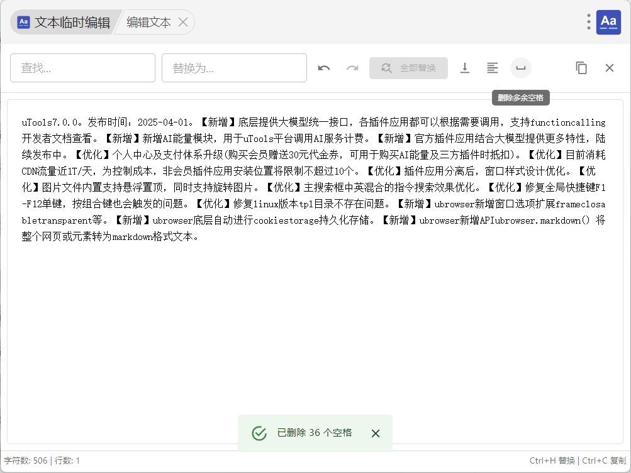This screenshot has width=631, height=473.
Task: Click the undo arrow icon
Action: 324,68
